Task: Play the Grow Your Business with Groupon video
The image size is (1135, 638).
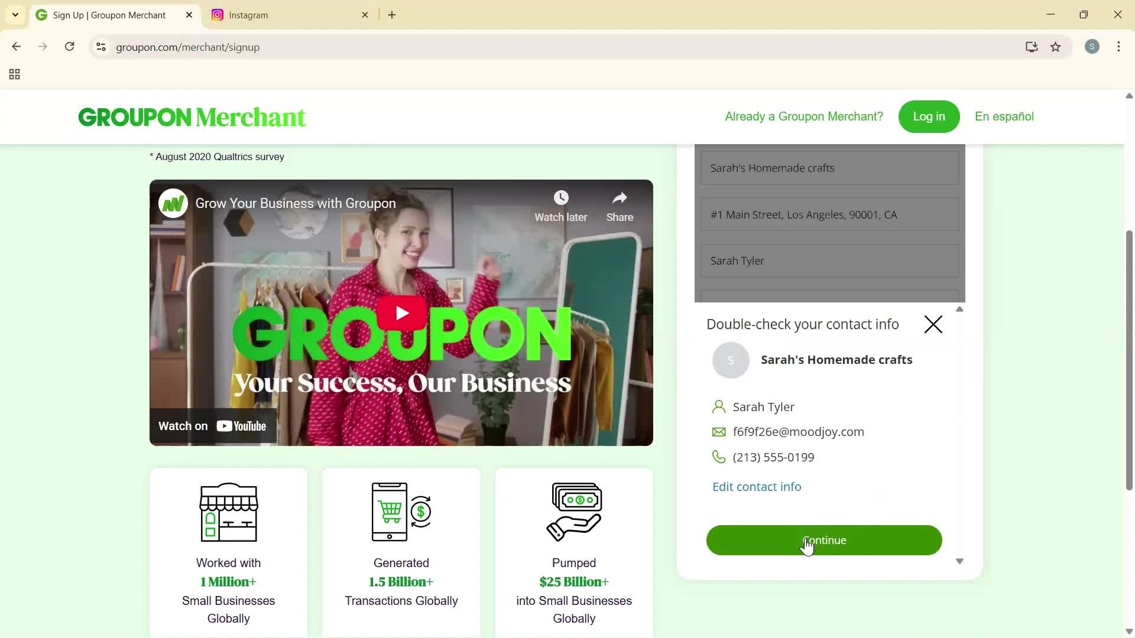Action: (401, 312)
